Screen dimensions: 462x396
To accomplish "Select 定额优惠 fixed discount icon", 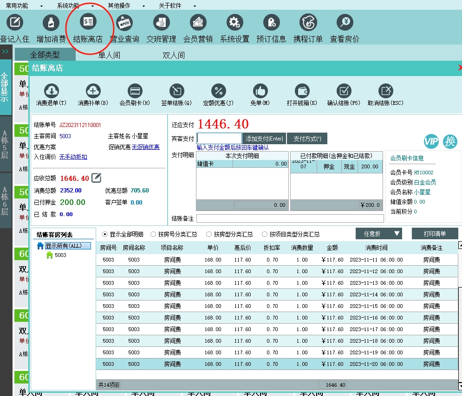I will (x=218, y=91).
